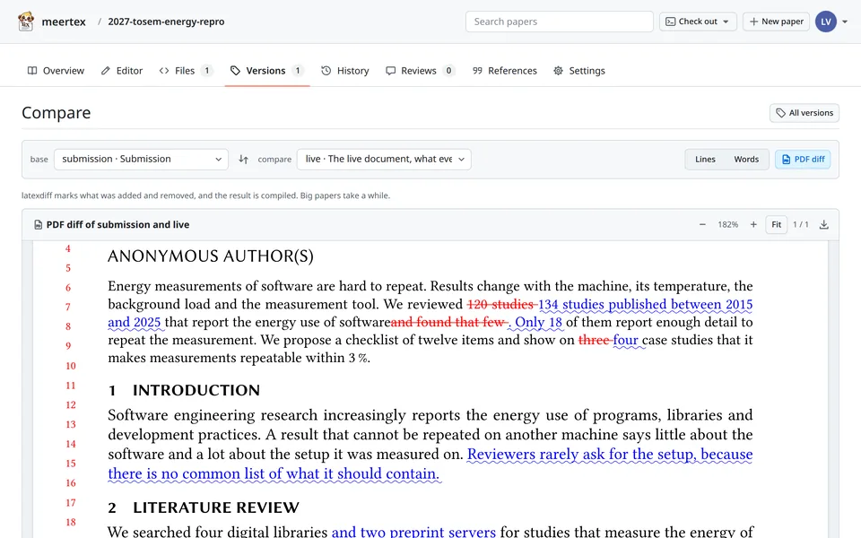Click the 1 / 1 page indicator
The width and height of the screenshot is (861, 538).
pos(801,224)
